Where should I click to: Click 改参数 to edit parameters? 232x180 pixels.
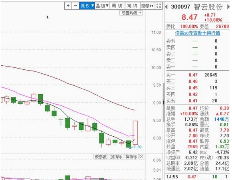tap(101, 156)
